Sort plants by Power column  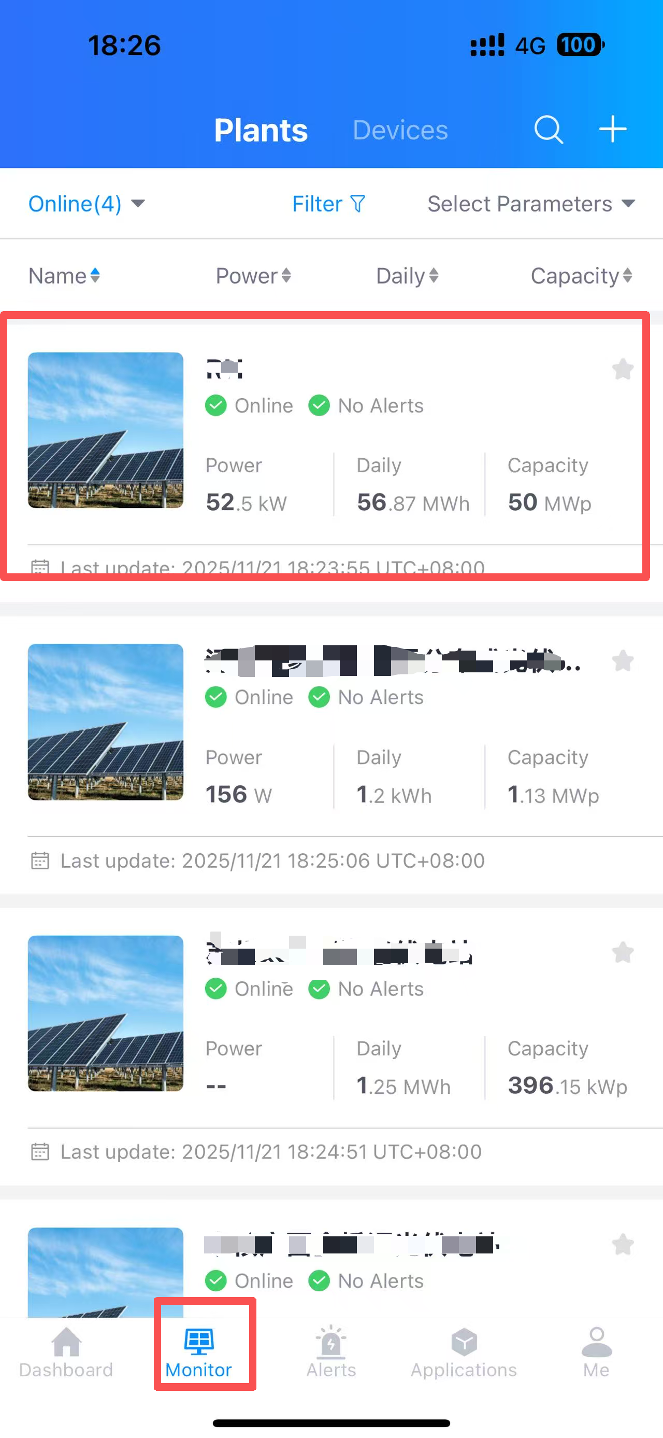click(254, 276)
